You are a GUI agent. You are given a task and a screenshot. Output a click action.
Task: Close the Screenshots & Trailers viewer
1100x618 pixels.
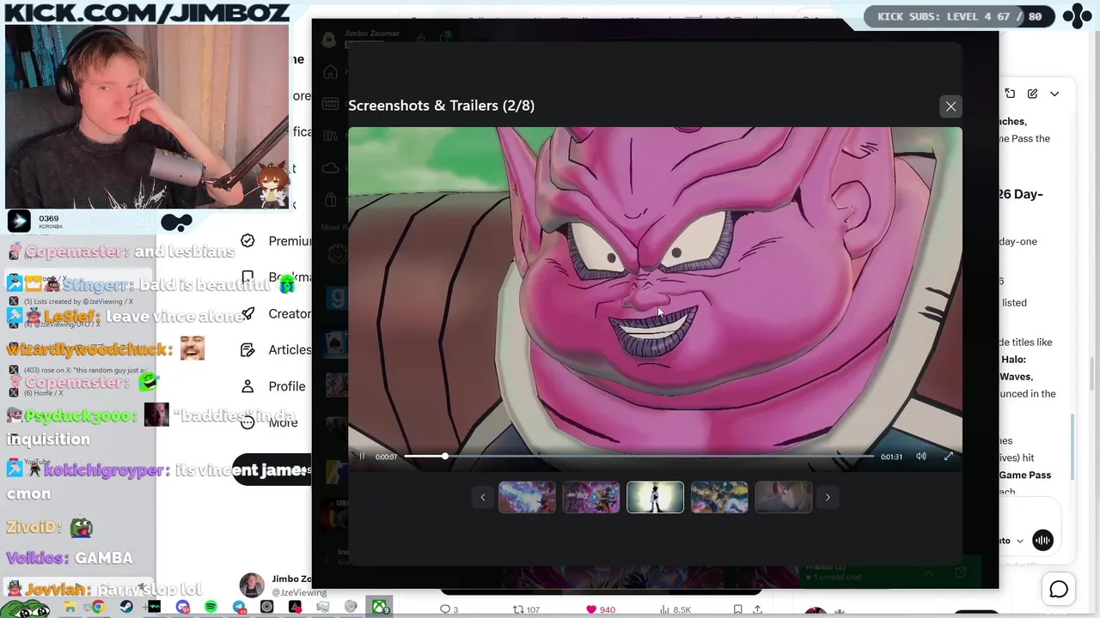(950, 106)
